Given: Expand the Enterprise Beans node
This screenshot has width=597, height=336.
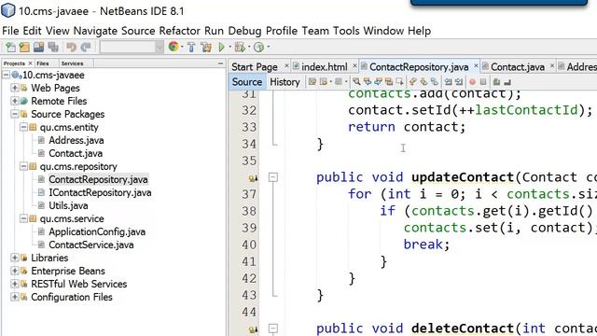Looking at the screenshot, I should pyautogui.click(x=15, y=271).
